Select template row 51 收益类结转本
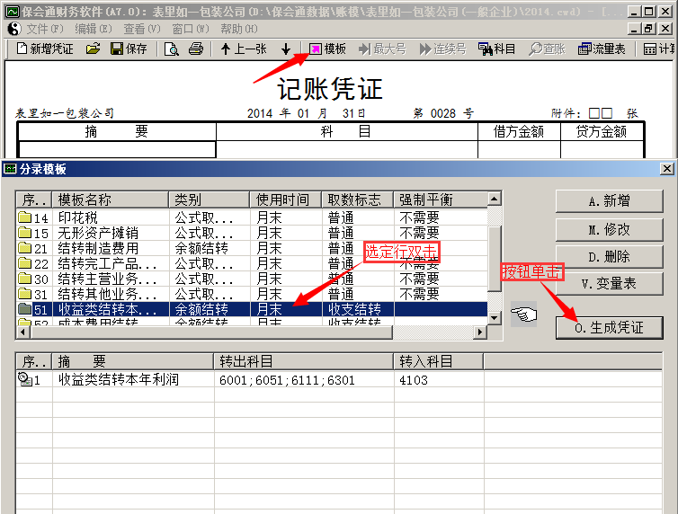678x514 pixels. point(252,309)
